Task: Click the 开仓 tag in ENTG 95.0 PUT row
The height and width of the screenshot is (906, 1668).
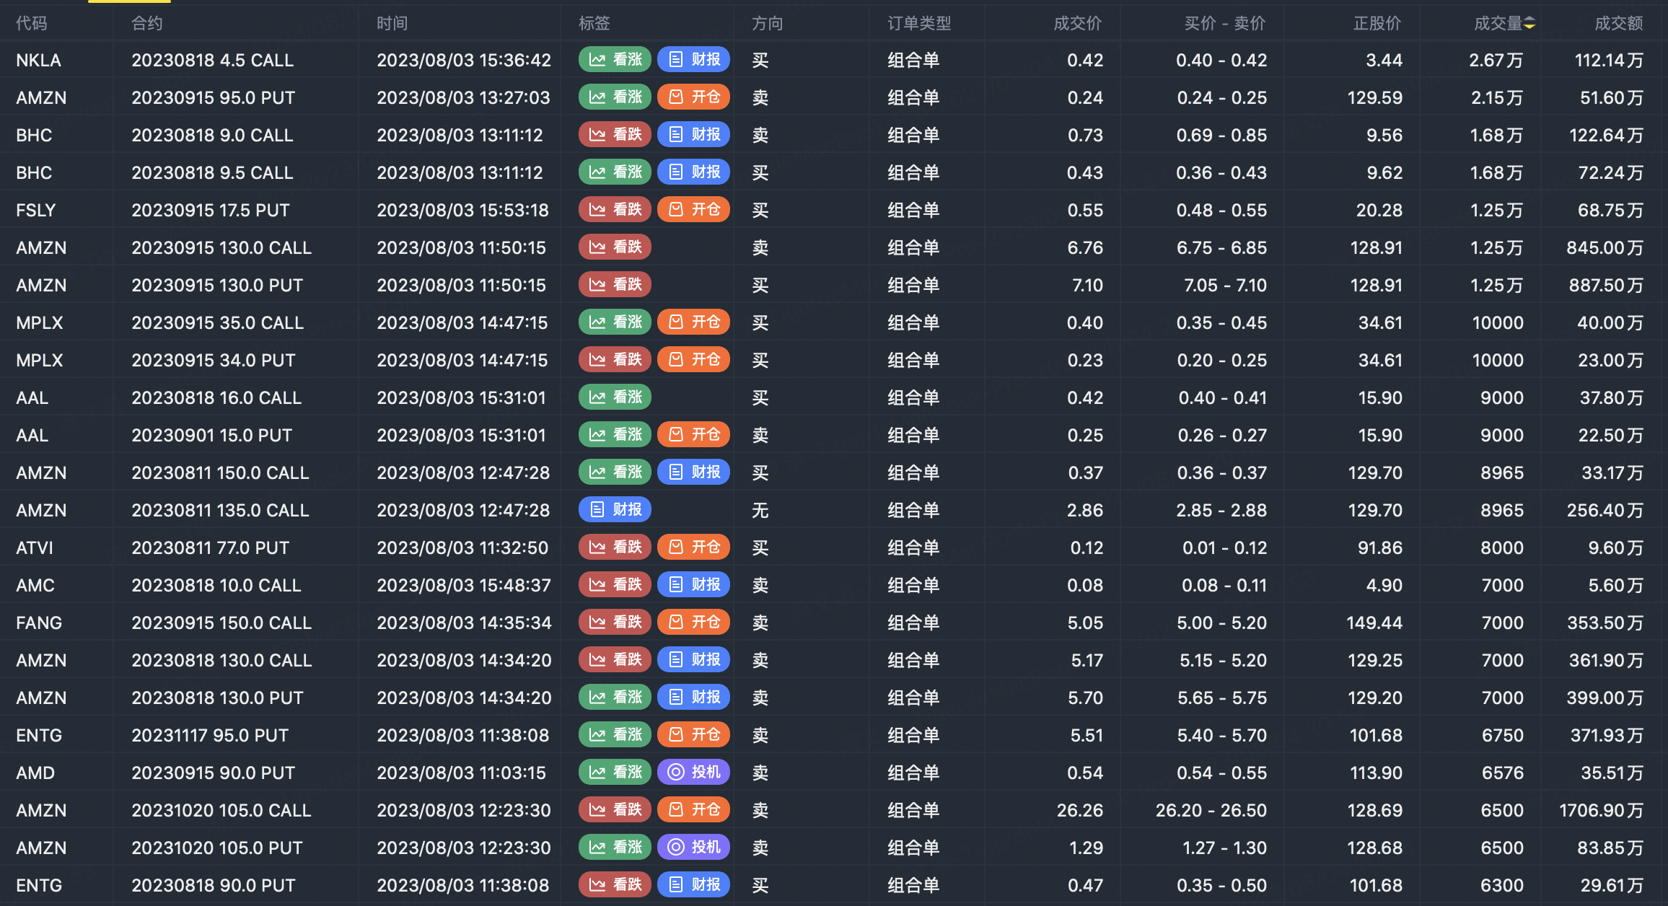Action: 694,735
